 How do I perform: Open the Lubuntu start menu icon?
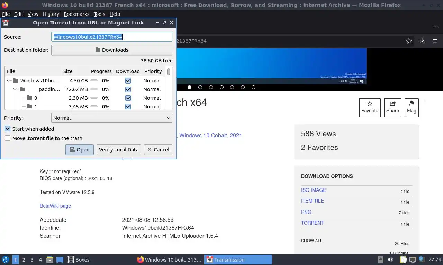tap(6, 259)
